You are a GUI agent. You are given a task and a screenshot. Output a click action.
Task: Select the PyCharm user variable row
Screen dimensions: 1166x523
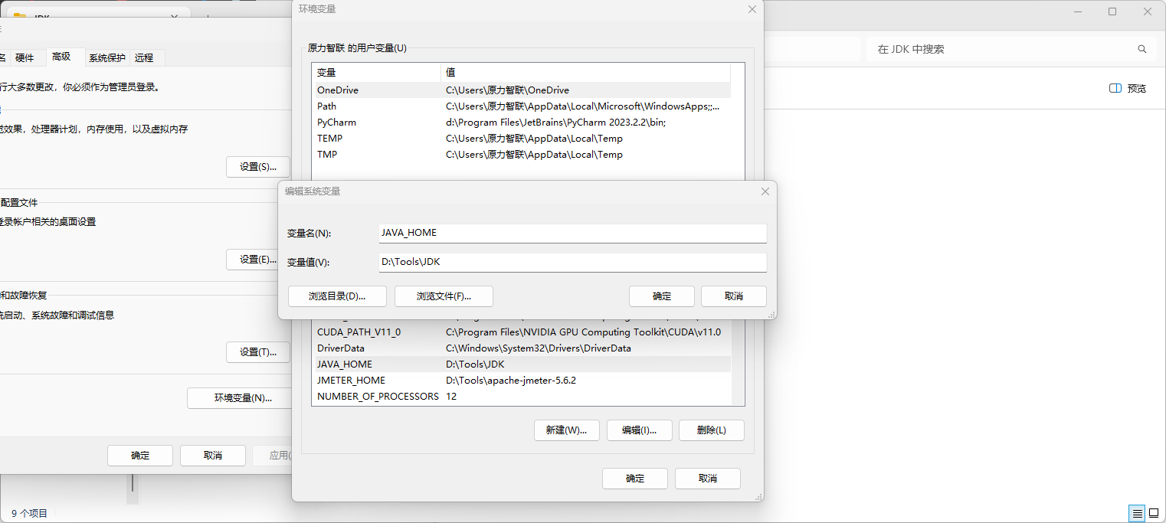(522, 123)
